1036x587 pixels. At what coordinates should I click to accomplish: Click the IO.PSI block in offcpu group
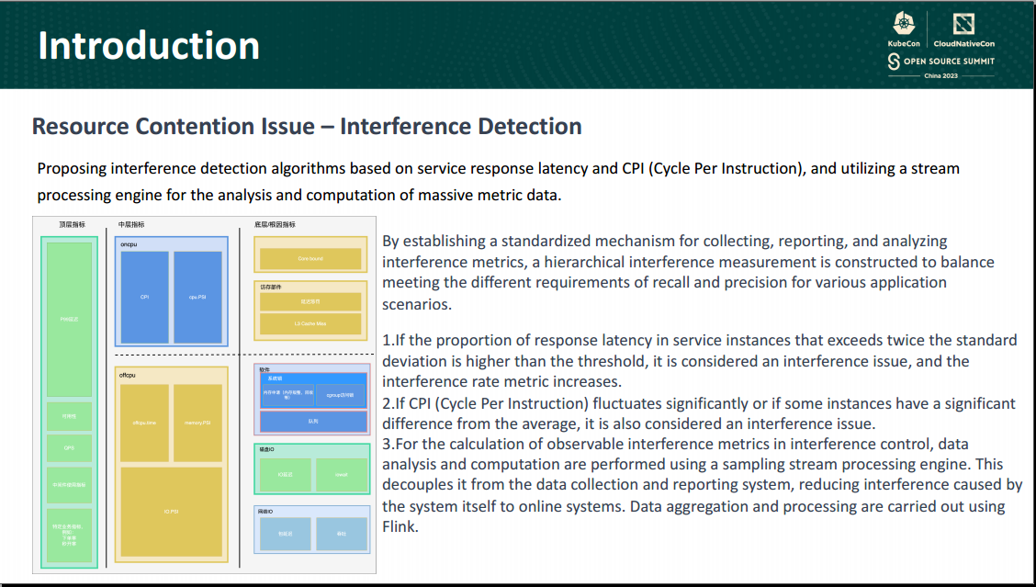coord(172,511)
